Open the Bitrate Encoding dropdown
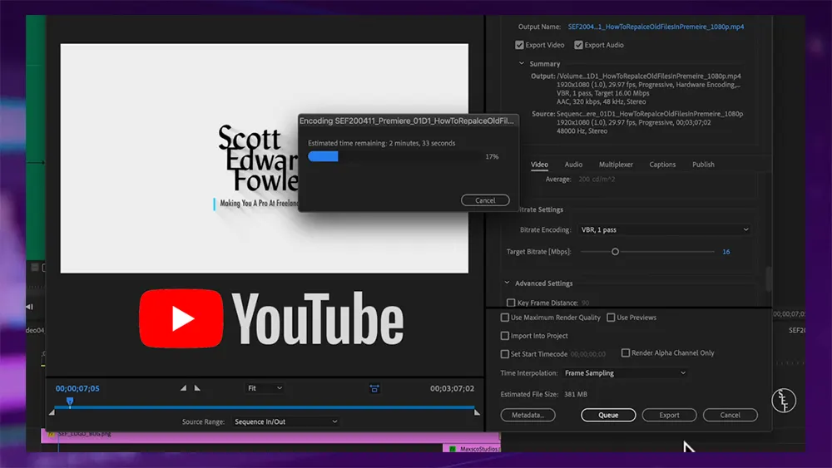 click(663, 229)
